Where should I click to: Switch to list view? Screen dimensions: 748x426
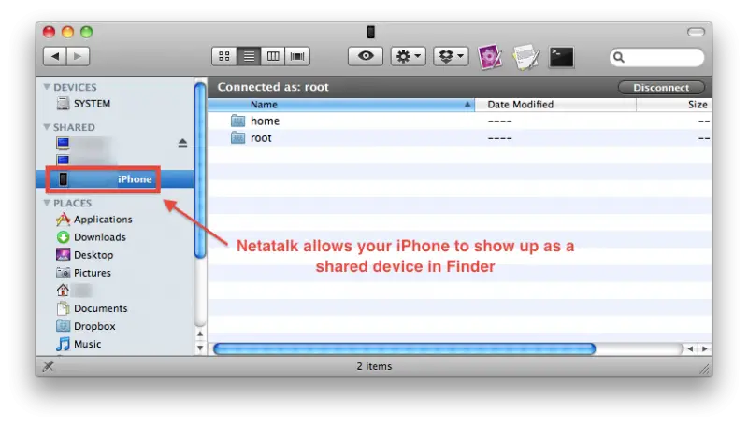click(249, 56)
